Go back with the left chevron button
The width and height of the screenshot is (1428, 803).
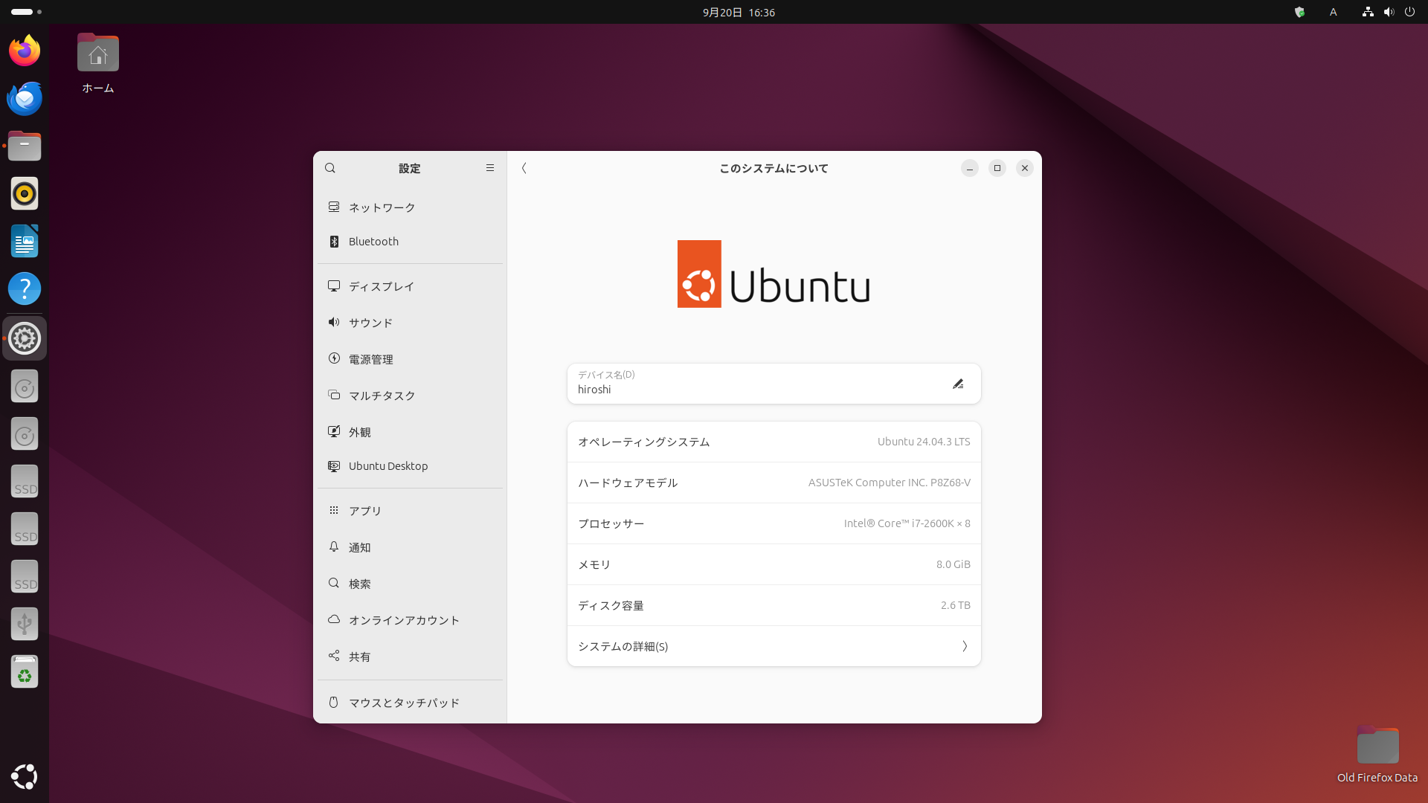(524, 168)
